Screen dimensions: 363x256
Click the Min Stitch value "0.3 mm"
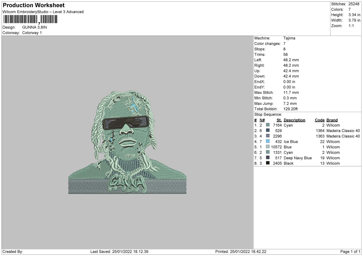[x=290, y=98]
